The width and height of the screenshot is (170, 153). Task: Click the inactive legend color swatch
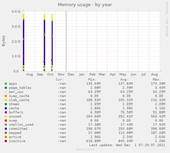click(x=6, y=141)
